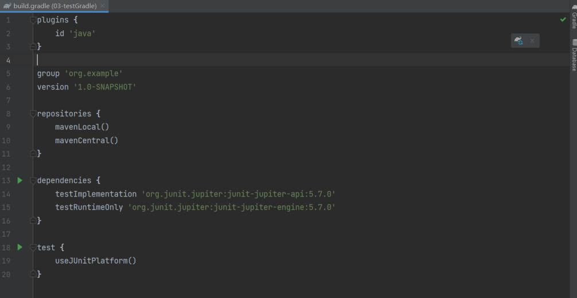Click mavenCentral() in repositories
This screenshot has width=577, height=298.
pos(87,140)
